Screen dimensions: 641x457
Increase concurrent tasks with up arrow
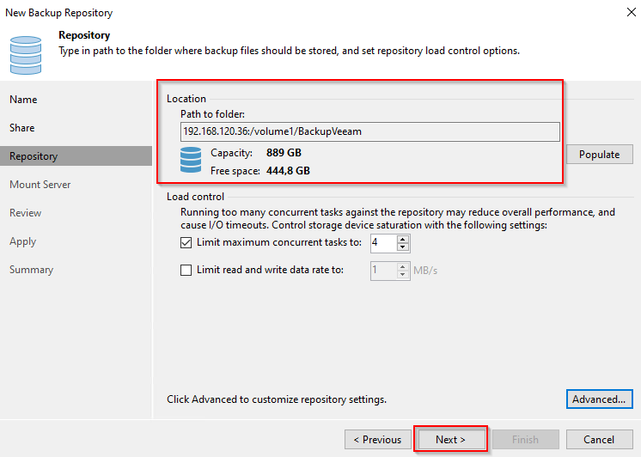pos(403,239)
